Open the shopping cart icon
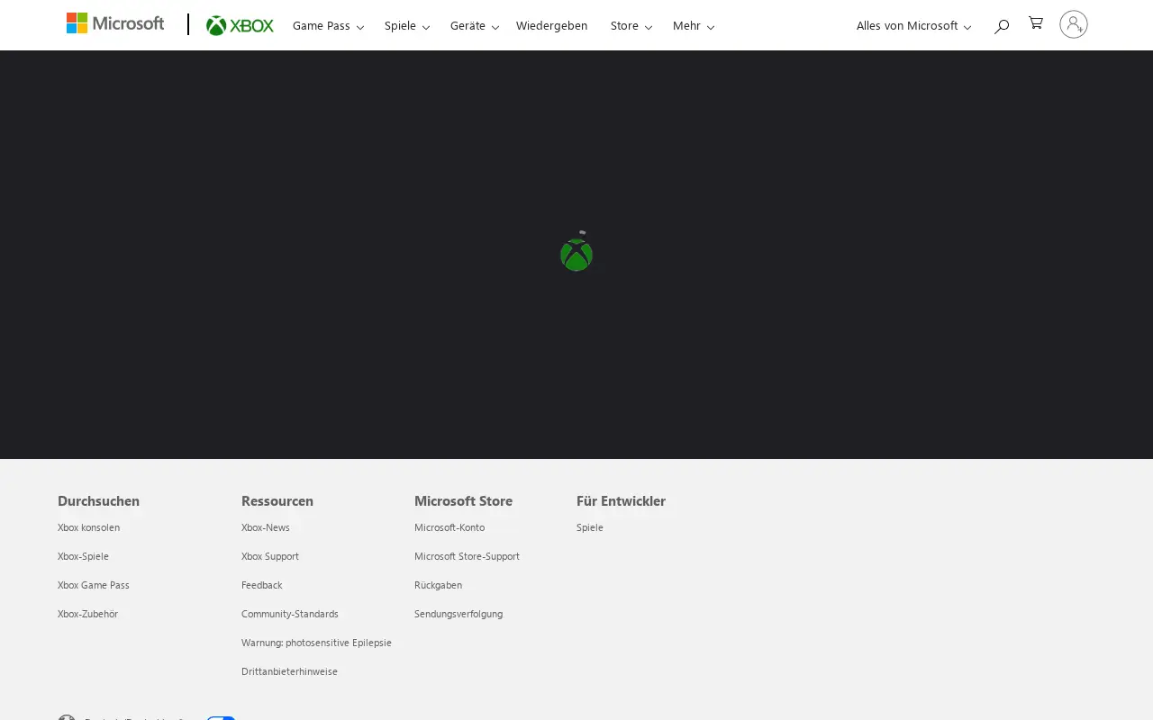Viewport: 1153px width, 720px height. click(x=1036, y=23)
